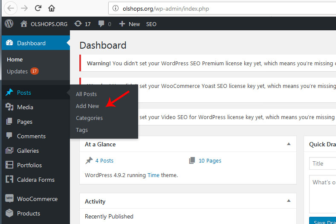336x224 pixels.
Task: Click the browser address bar URL
Action: click(165, 9)
